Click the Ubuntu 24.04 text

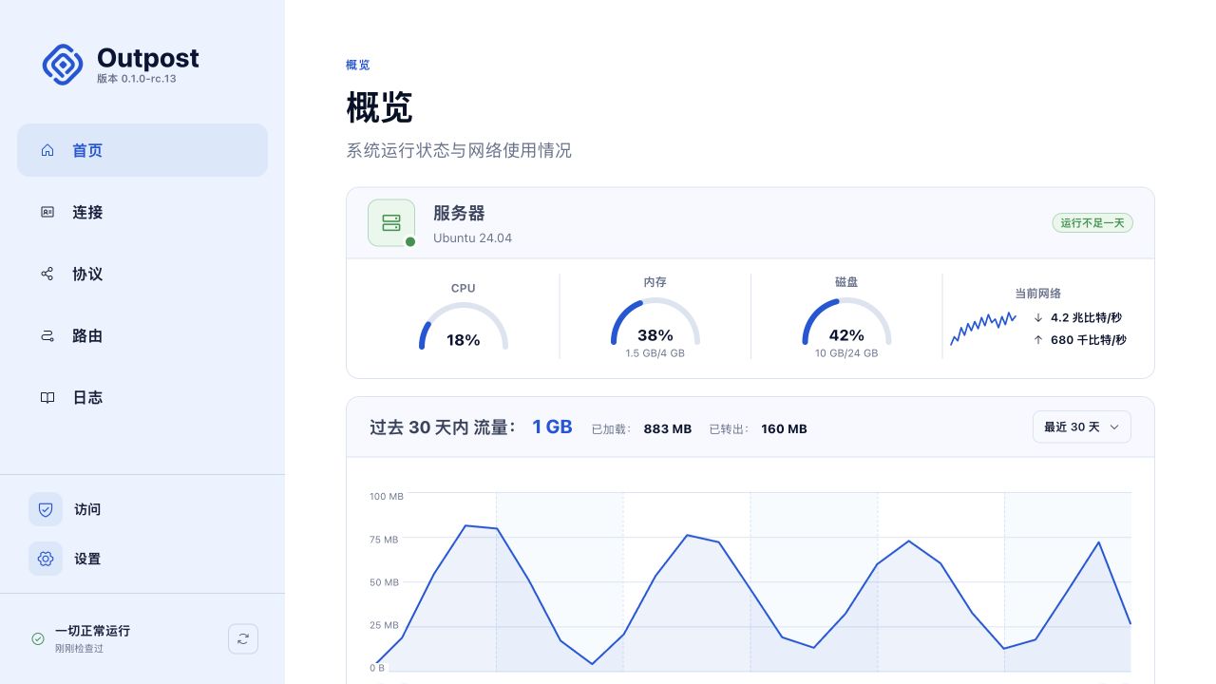click(x=472, y=237)
